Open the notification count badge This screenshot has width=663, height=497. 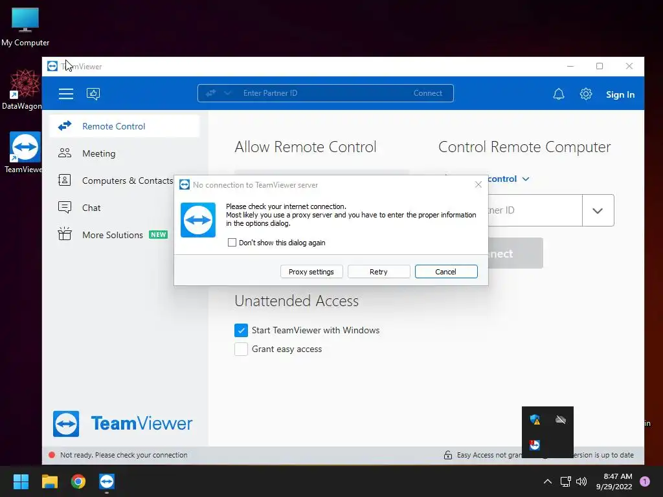pos(645,481)
